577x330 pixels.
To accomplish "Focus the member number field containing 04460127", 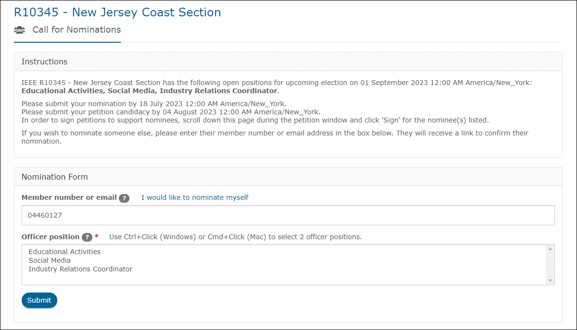I will click(288, 215).
